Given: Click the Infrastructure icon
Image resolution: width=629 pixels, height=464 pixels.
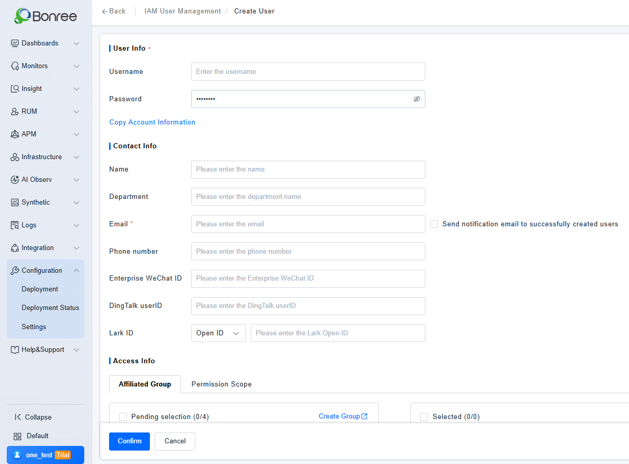Looking at the screenshot, I should pos(15,157).
